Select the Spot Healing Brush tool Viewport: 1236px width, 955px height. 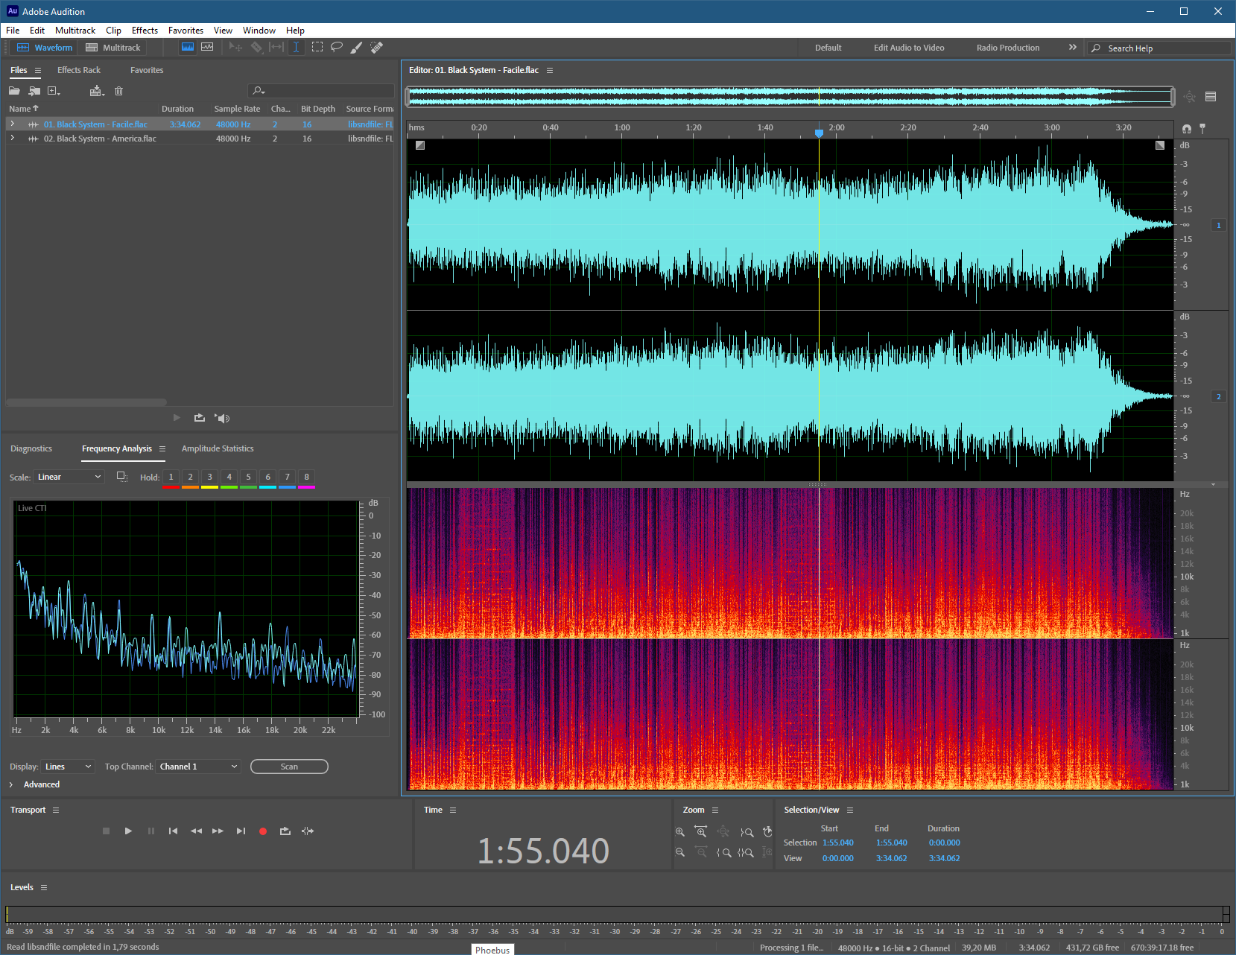coord(377,47)
